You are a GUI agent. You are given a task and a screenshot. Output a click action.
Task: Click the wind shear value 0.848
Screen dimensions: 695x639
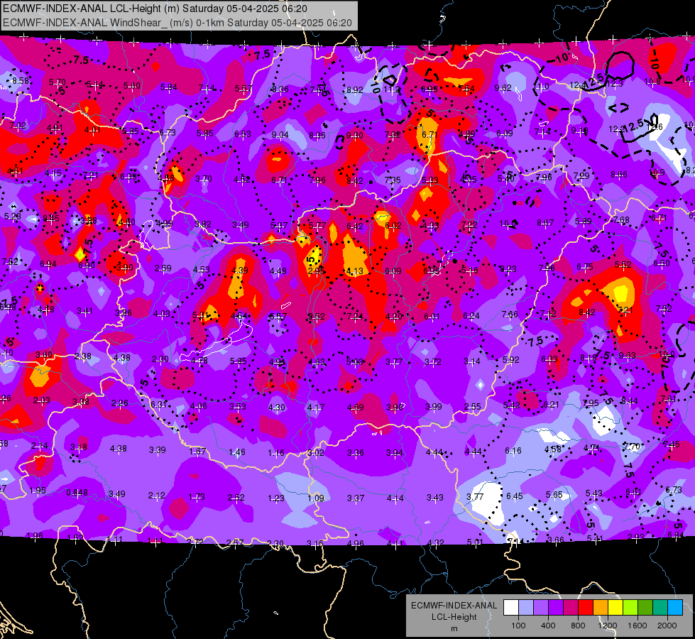[x=77, y=493]
